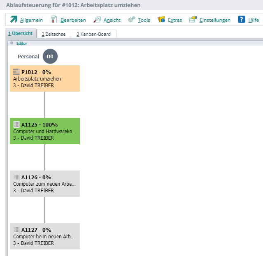This screenshot has height=256, width=263.
Task: Select the green A1125 100% task card
Action: pos(45,131)
